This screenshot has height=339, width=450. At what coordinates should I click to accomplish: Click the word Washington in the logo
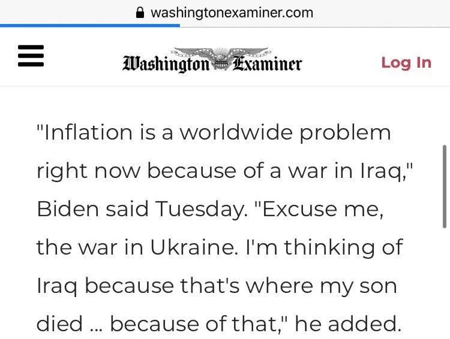pyautogui.click(x=166, y=63)
